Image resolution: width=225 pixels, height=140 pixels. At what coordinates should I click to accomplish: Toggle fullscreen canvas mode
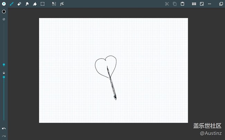202,4
